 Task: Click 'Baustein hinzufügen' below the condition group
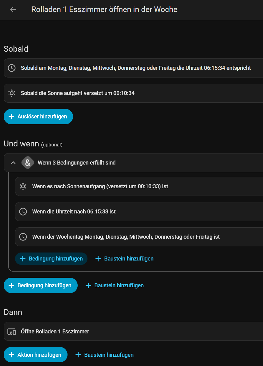coord(114,285)
